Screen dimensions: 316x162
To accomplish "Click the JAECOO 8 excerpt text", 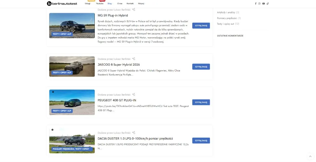I will [139, 72].
